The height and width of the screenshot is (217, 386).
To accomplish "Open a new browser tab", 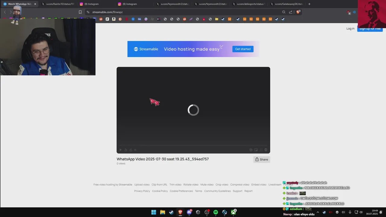I will click(x=309, y=4).
